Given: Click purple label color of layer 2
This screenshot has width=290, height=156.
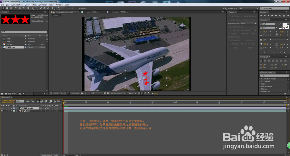Looking at the screenshot, I should coord(14,108).
